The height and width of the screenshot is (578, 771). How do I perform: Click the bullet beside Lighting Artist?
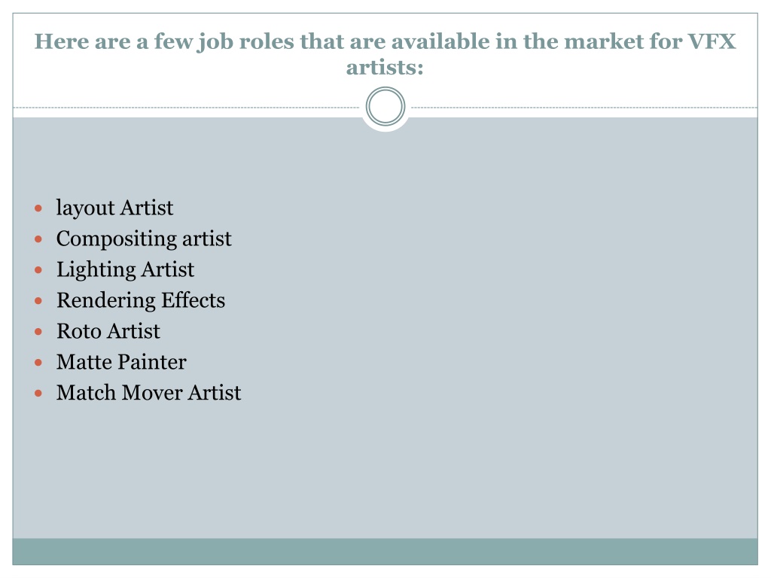coord(38,270)
